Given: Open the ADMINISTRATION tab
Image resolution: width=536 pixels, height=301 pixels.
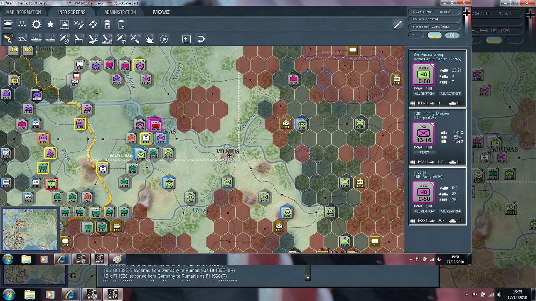Looking at the screenshot, I should click(120, 12).
